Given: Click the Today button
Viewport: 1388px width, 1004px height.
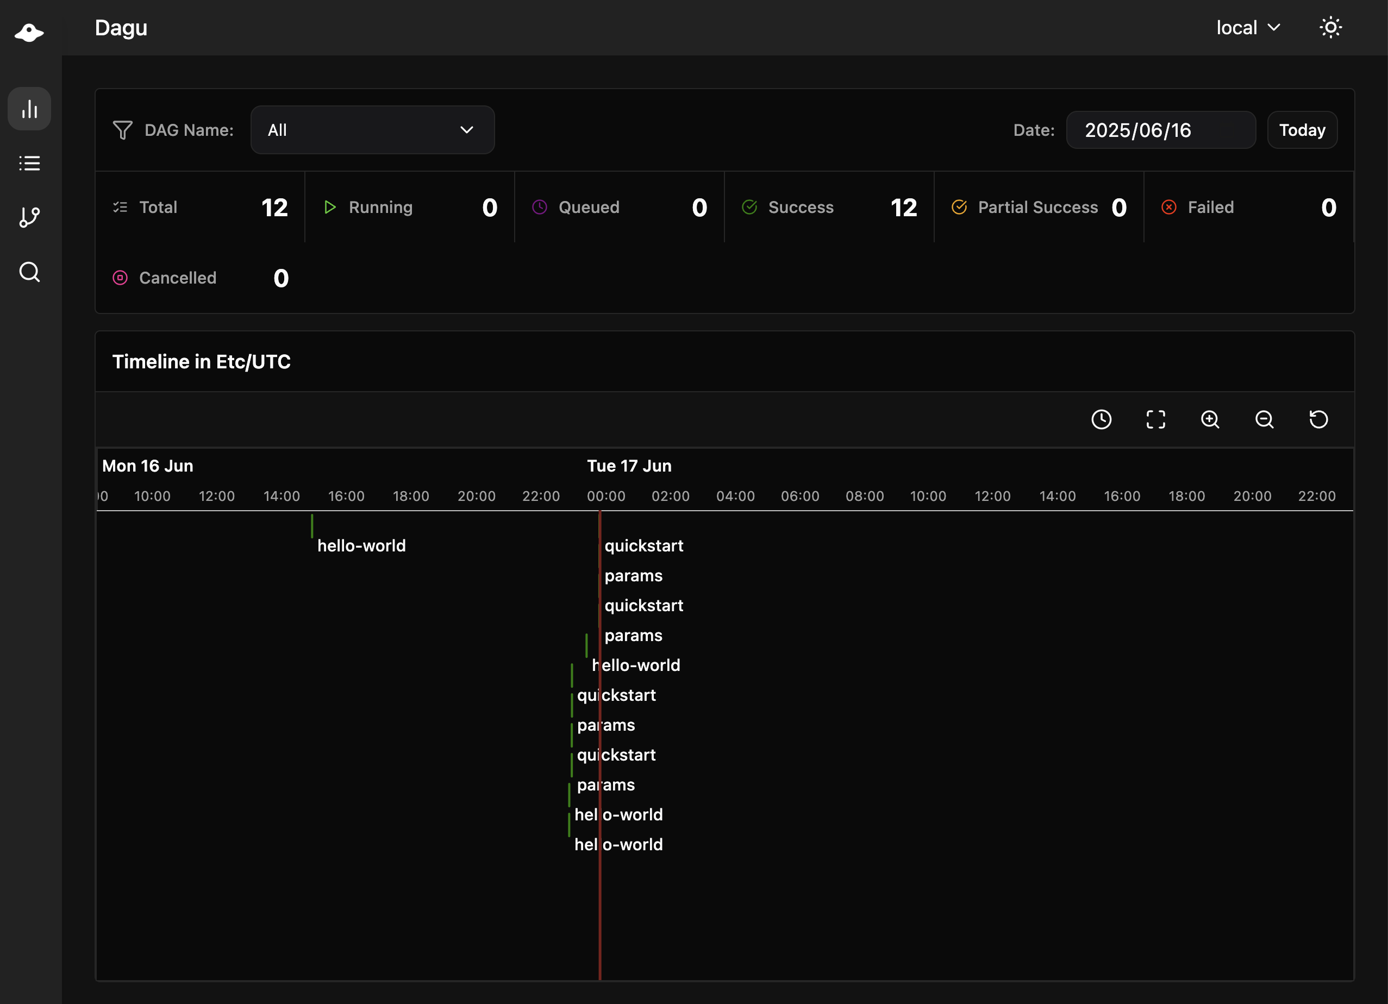Looking at the screenshot, I should tap(1302, 130).
